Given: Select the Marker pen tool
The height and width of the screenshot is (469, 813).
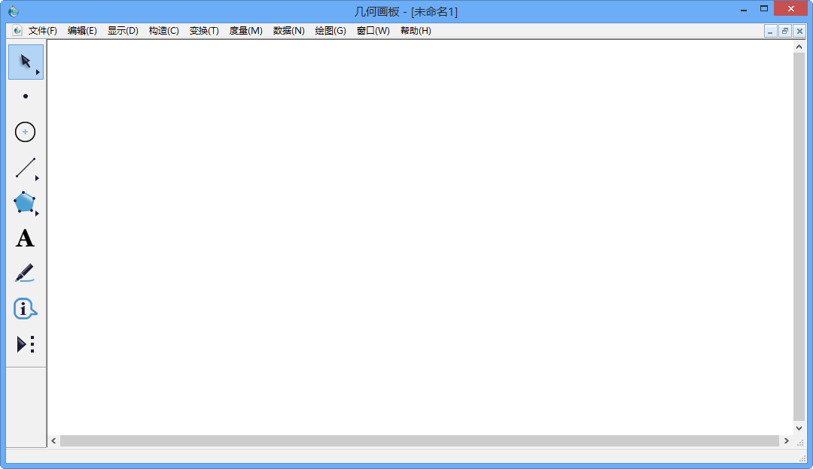Looking at the screenshot, I should coord(25,273).
